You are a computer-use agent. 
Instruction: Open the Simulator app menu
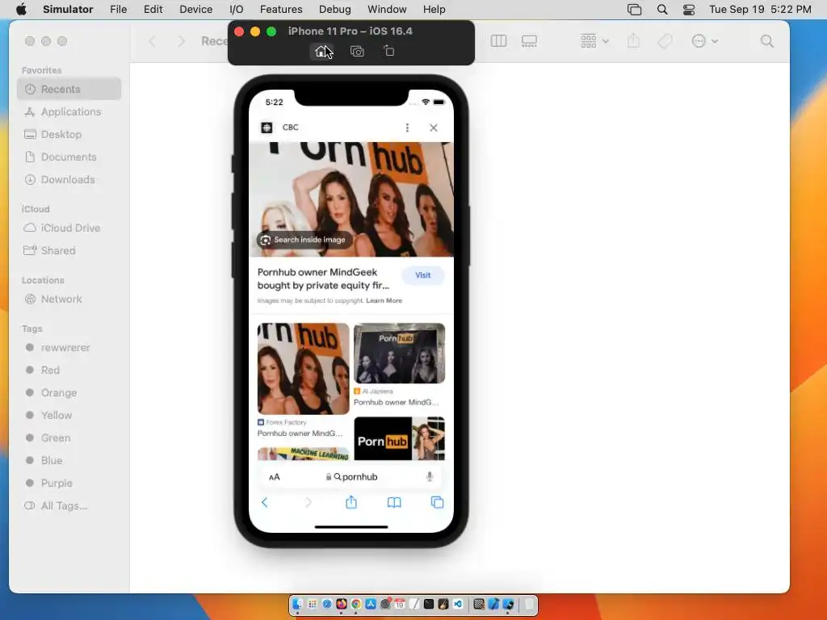pyautogui.click(x=68, y=10)
